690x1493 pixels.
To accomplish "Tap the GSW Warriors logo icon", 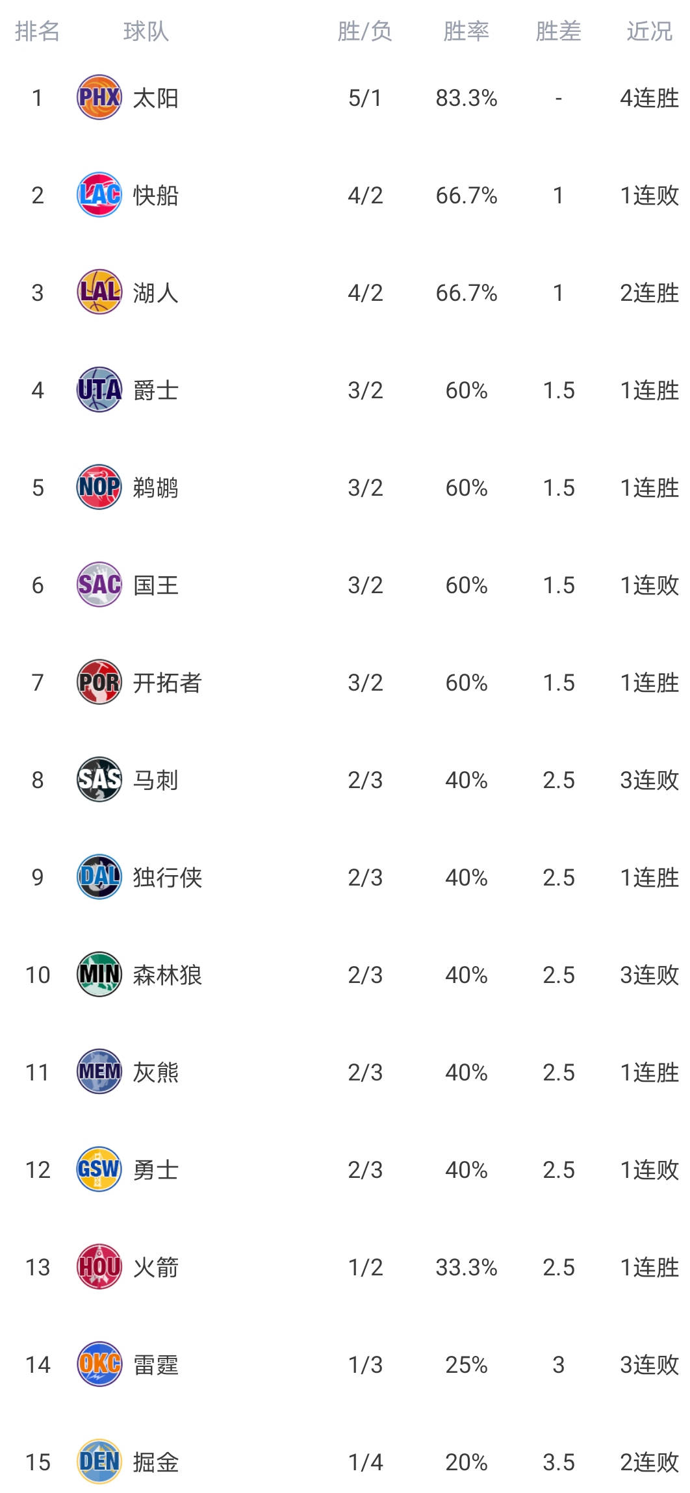I will [x=99, y=1169].
